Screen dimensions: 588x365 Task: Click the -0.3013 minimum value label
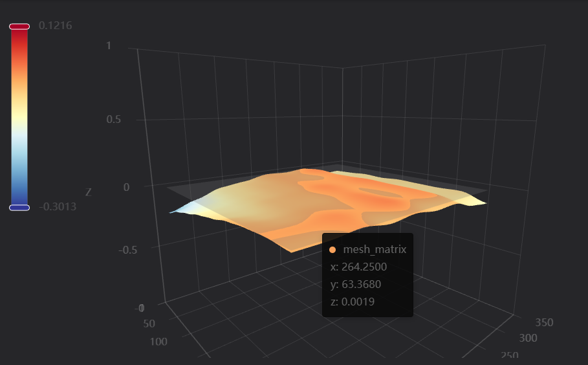click(58, 207)
